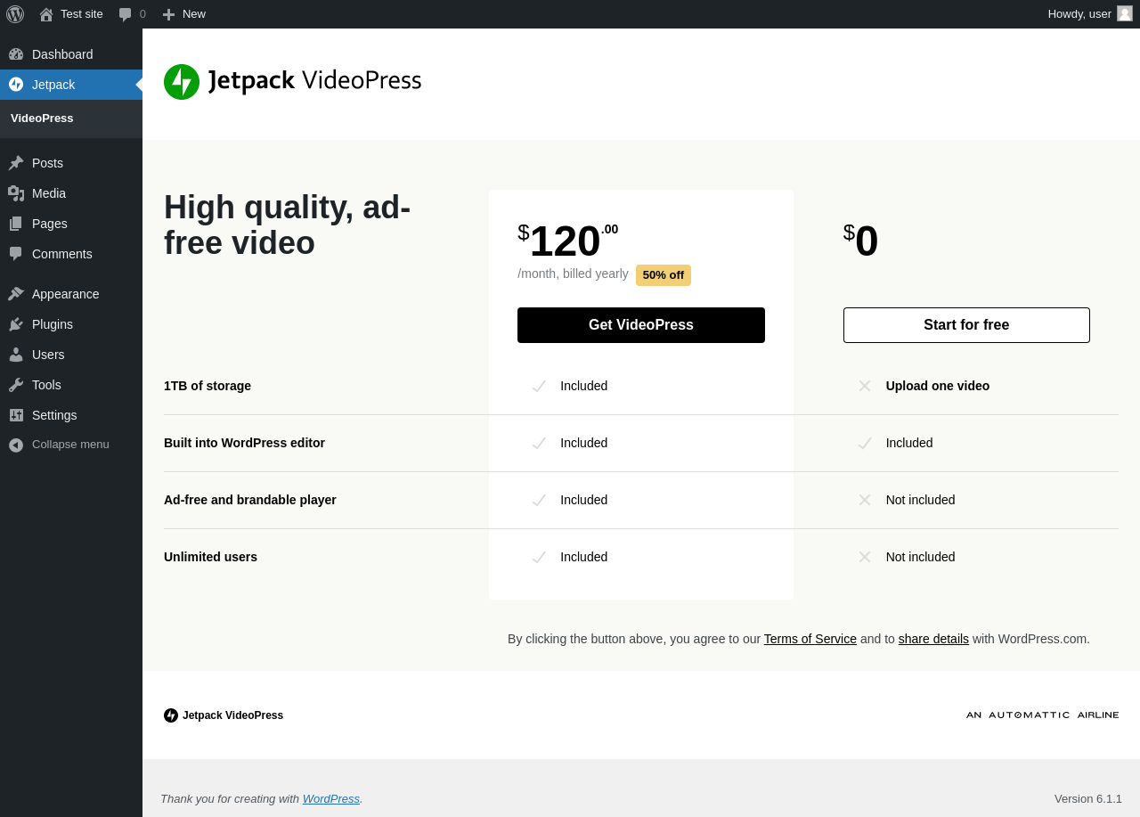
Task: Click the 50% off badge
Action: [x=664, y=275]
